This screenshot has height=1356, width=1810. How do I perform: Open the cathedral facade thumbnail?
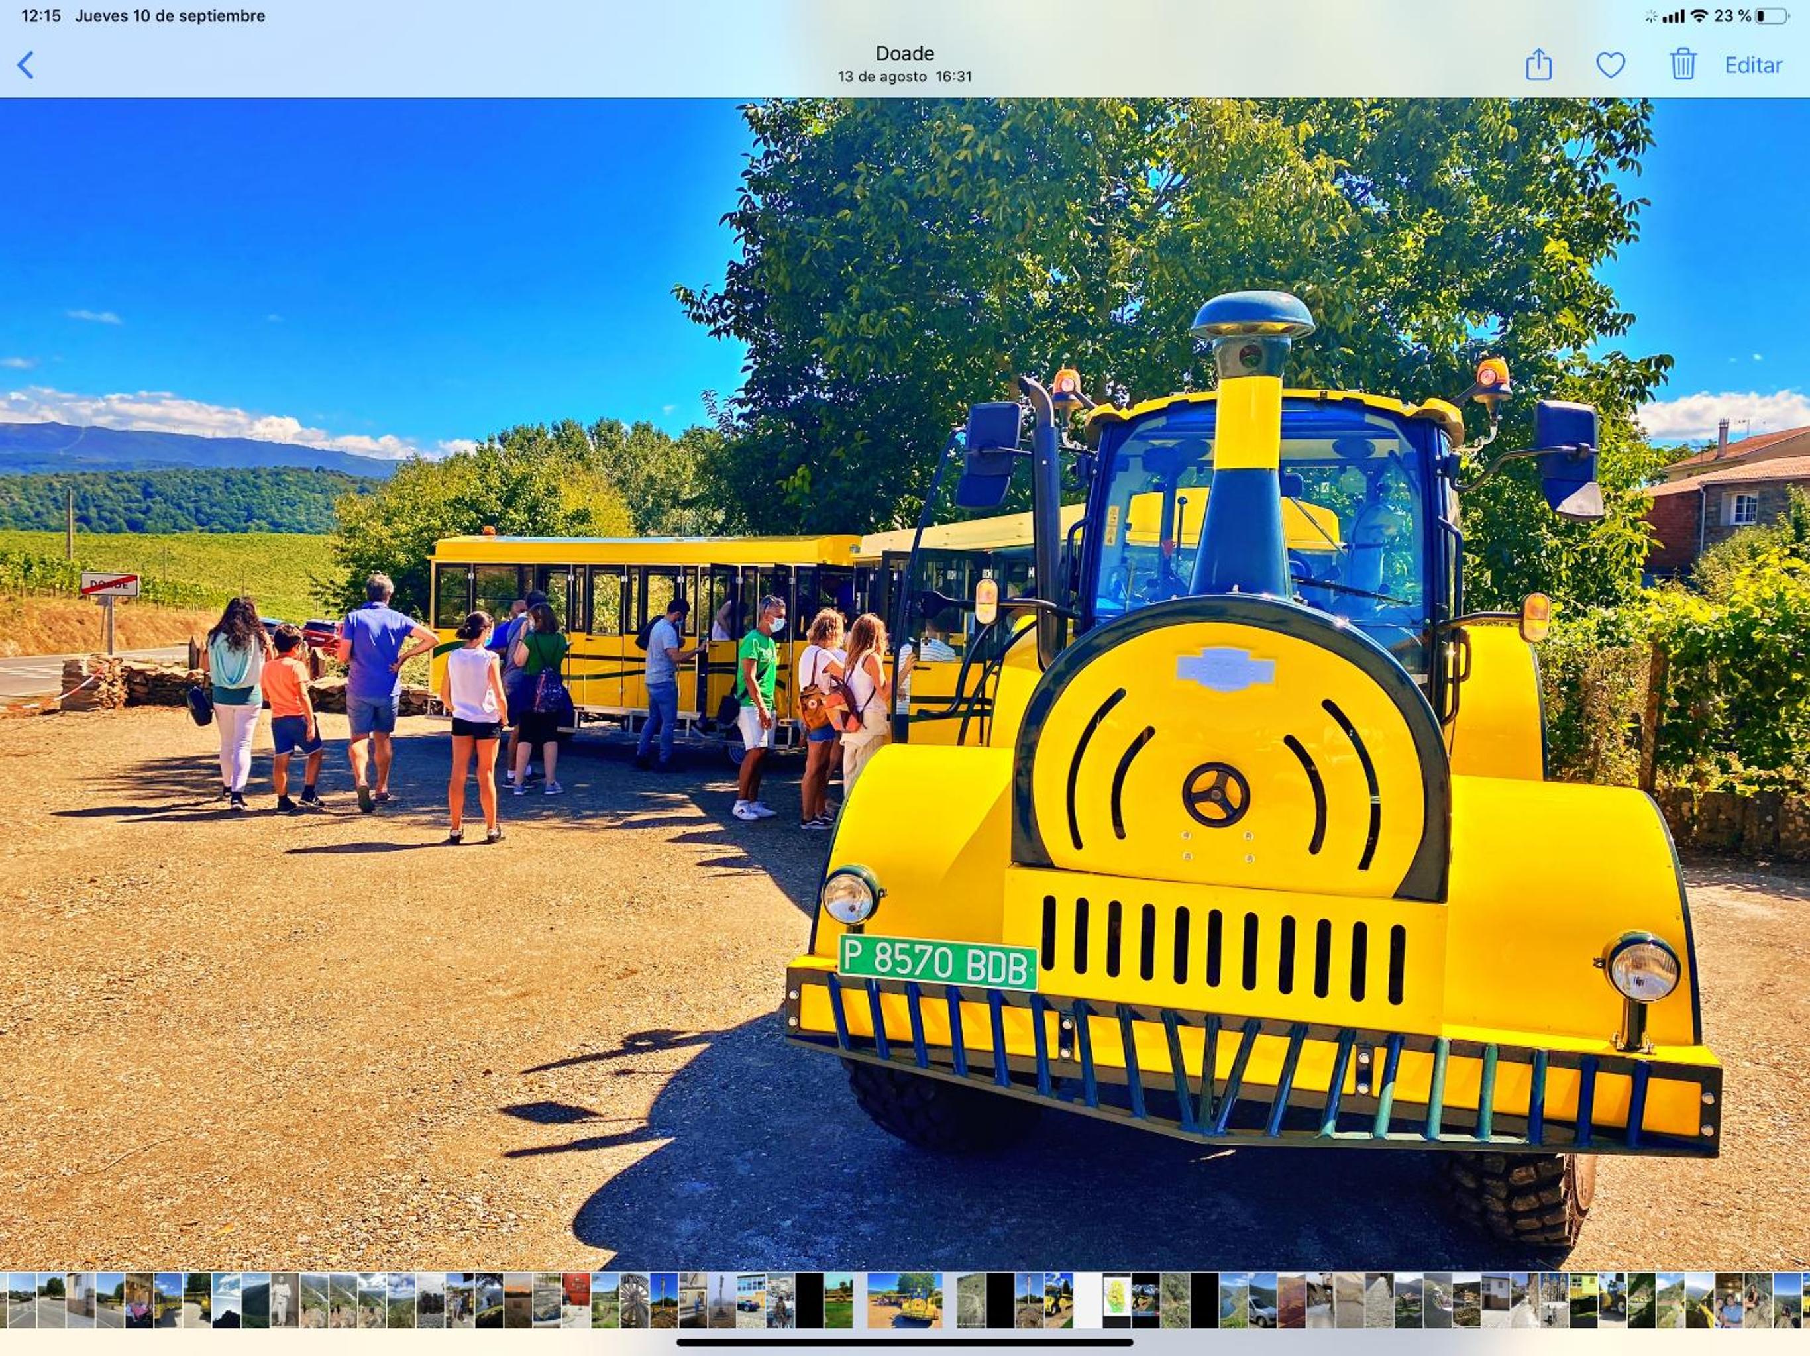pyautogui.click(x=1555, y=1300)
